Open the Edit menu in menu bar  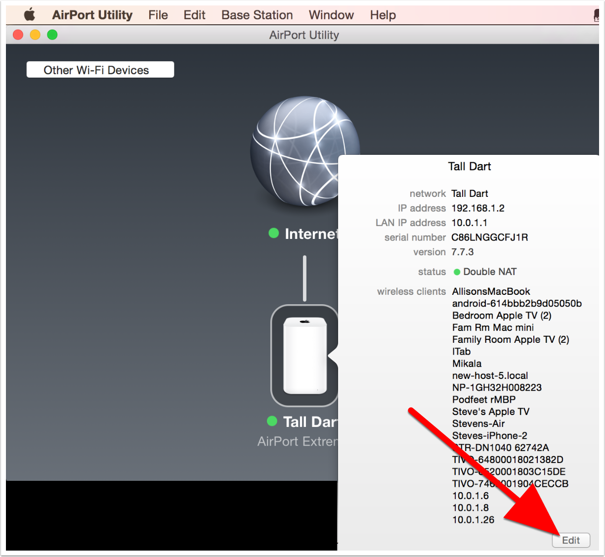coord(194,15)
